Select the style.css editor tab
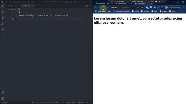Image resolution: width=186 pixels, height=104 pixels. coord(27,6)
